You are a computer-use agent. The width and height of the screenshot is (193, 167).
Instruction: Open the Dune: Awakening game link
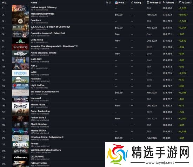40,111
